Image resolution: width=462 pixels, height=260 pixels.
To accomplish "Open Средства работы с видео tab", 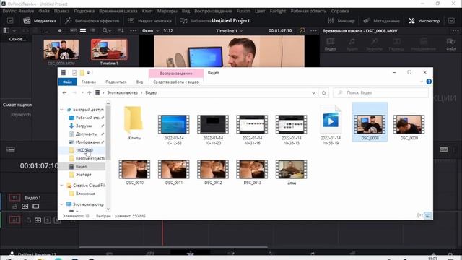I will click(x=176, y=82).
